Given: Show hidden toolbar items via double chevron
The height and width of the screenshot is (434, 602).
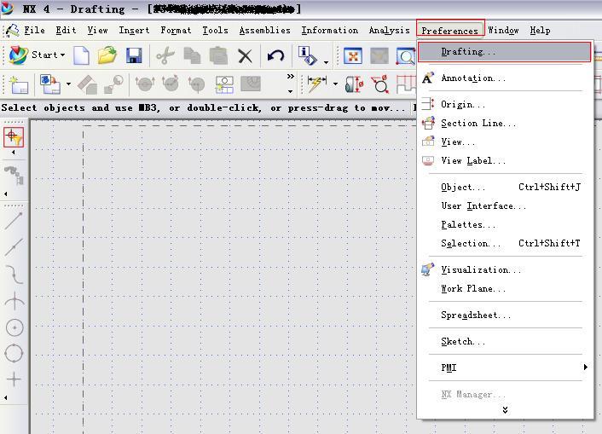Looking at the screenshot, I should pyautogui.click(x=291, y=77).
